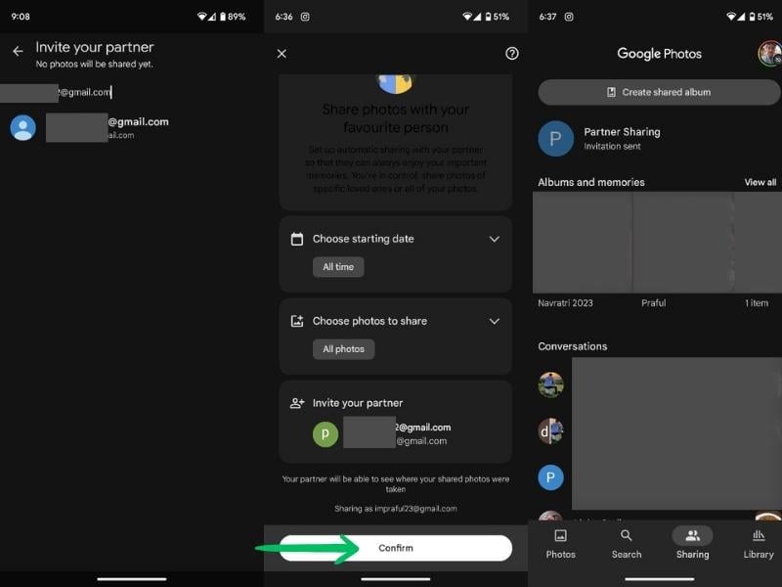Open the Navratri 2023 album thumbnail
Screen dimensions: 782x587
582,243
